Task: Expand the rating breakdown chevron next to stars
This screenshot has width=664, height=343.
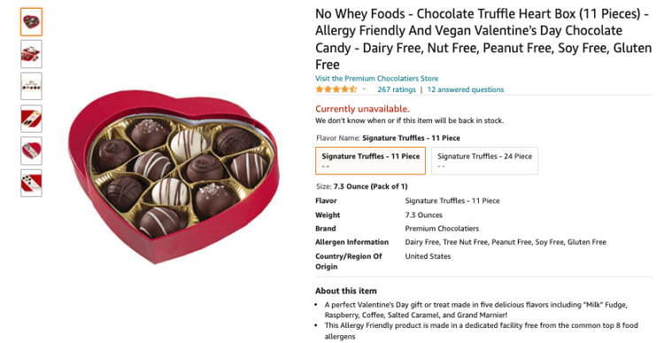Action: (364, 89)
